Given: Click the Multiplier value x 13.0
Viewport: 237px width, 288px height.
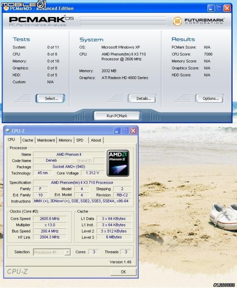Looking at the screenshot, I should pos(50,225).
